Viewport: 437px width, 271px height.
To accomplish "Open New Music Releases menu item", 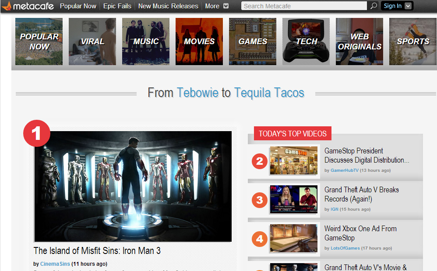I will 168,6.
